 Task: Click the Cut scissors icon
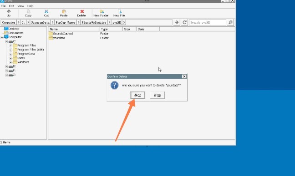point(46,12)
